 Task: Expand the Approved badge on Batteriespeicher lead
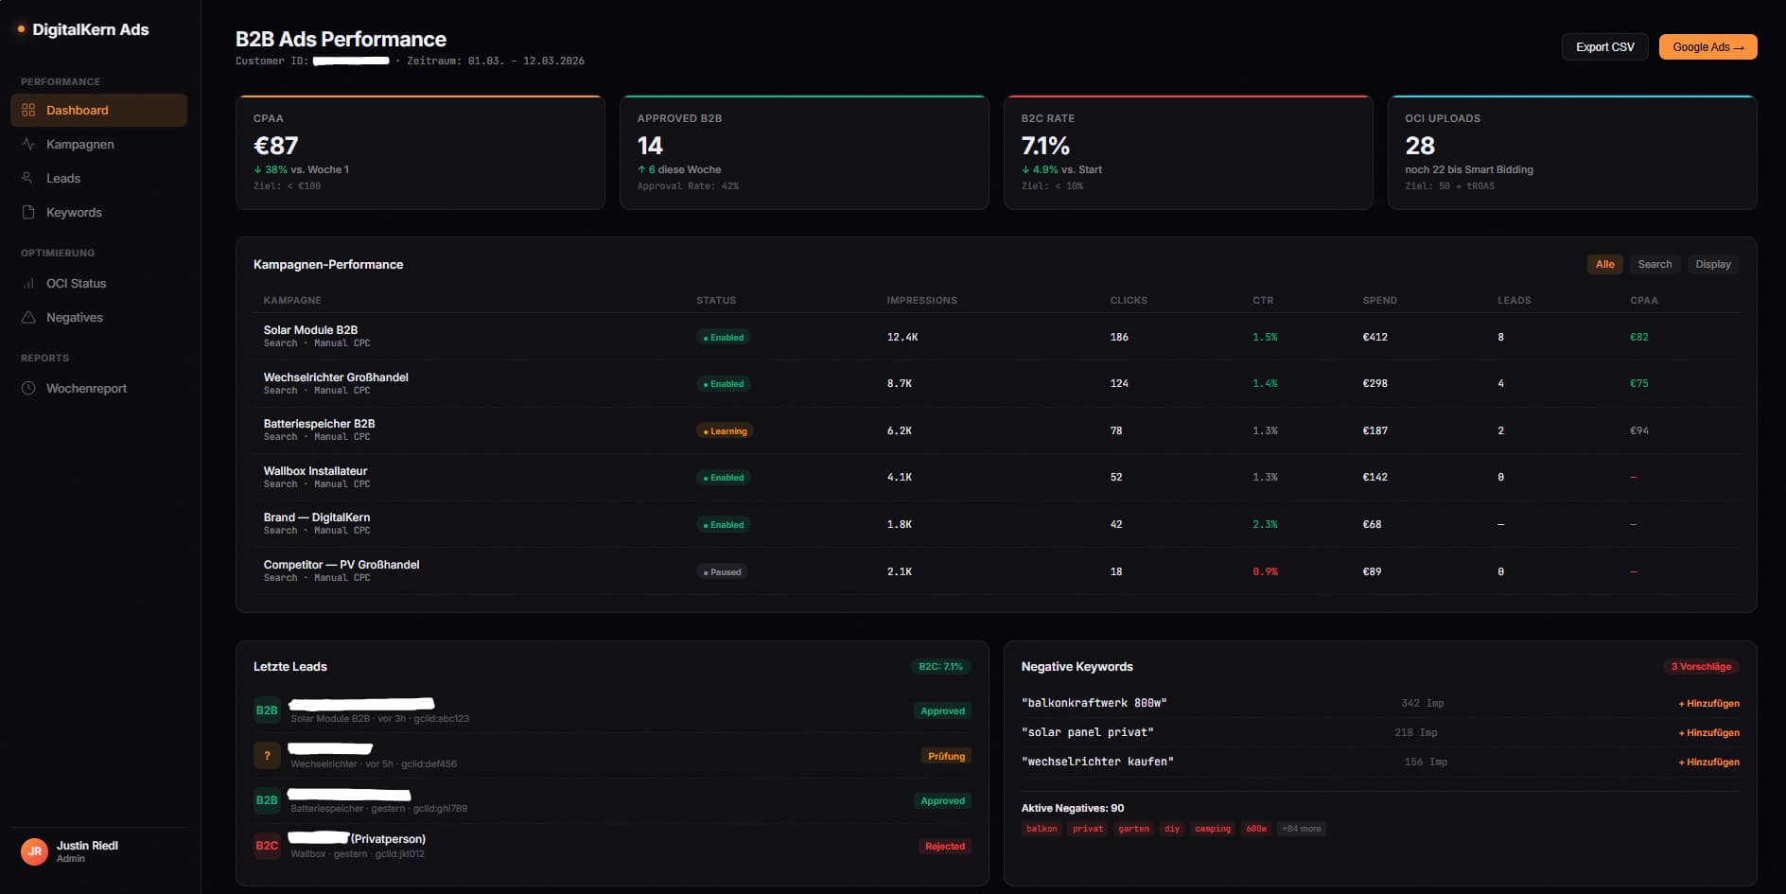pyautogui.click(x=942, y=800)
